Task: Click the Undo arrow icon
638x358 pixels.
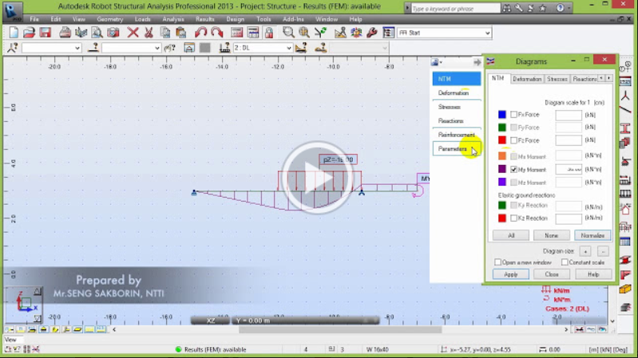Action: click(200, 33)
